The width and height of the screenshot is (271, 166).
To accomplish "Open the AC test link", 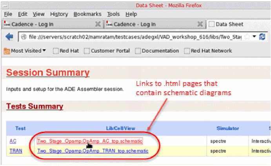I will coord(13,141).
